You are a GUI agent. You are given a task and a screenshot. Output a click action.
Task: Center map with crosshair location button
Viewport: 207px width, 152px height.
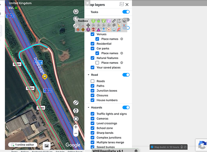tap(76, 119)
